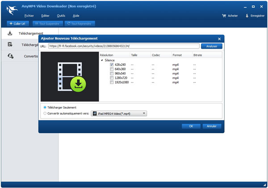
Task: Open the Fichier menu
Action: point(29,16)
